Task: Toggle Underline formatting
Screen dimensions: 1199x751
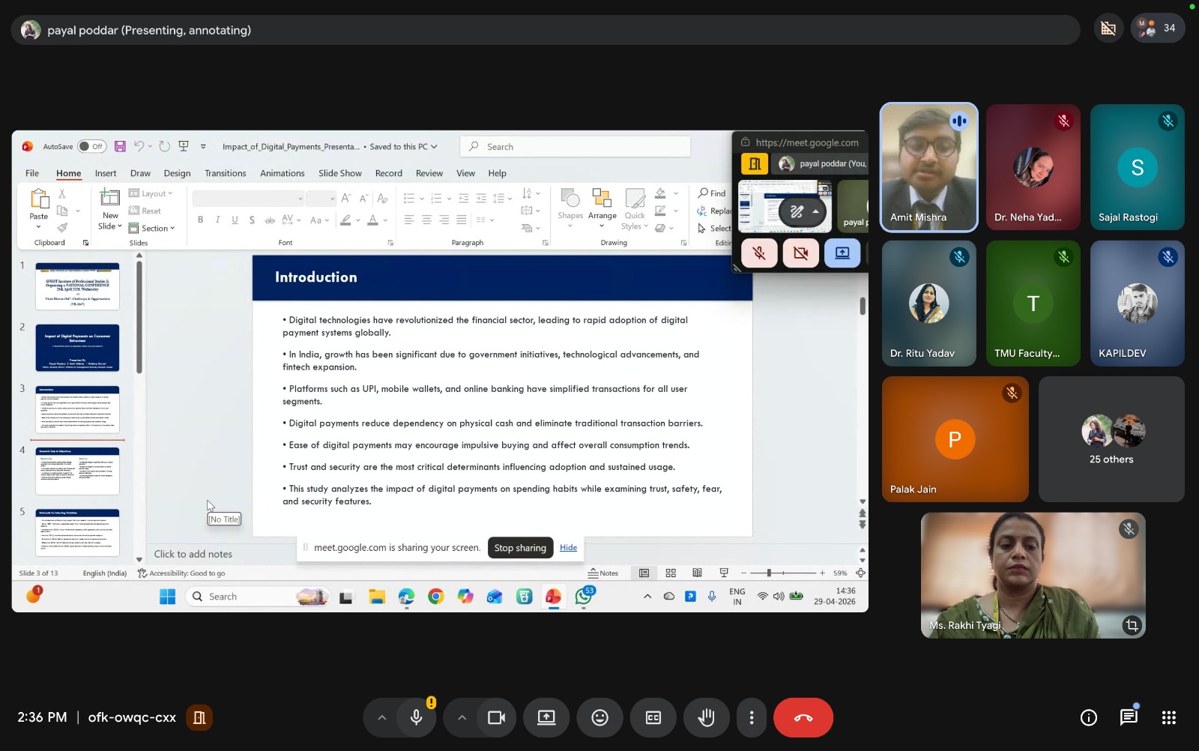Action: click(x=235, y=220)
